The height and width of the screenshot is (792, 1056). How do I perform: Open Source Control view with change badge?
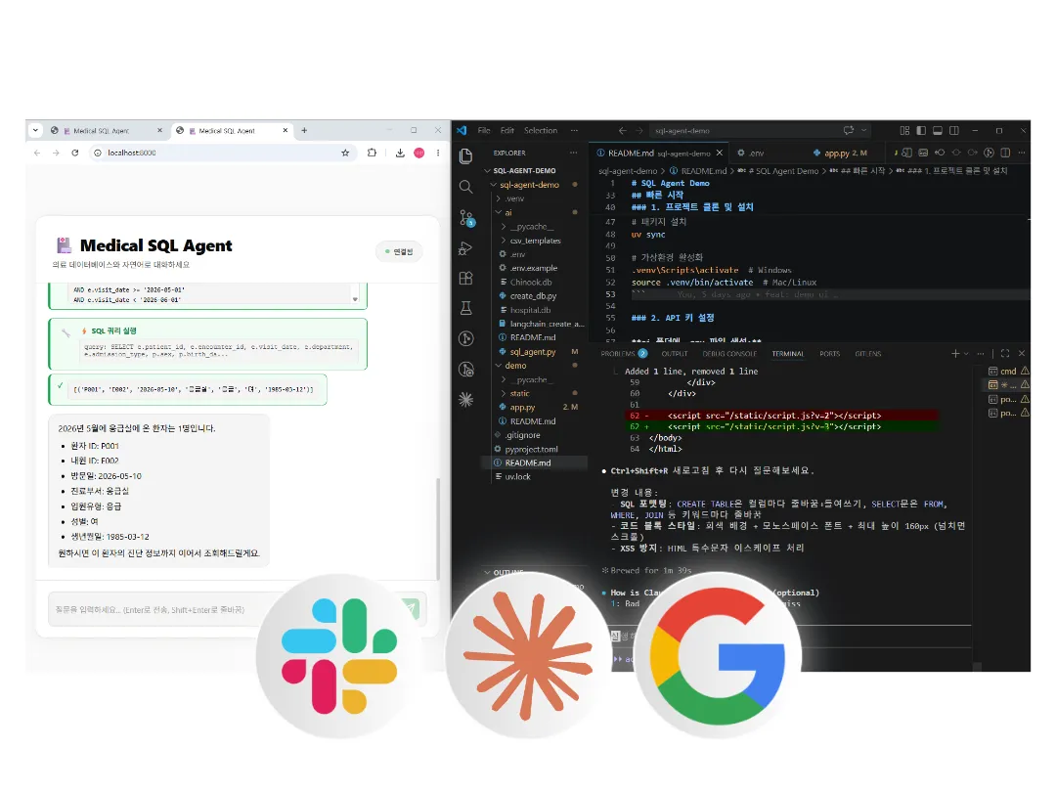point(466,217)
